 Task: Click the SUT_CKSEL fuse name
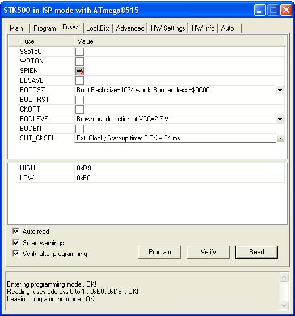pos(37,138)
